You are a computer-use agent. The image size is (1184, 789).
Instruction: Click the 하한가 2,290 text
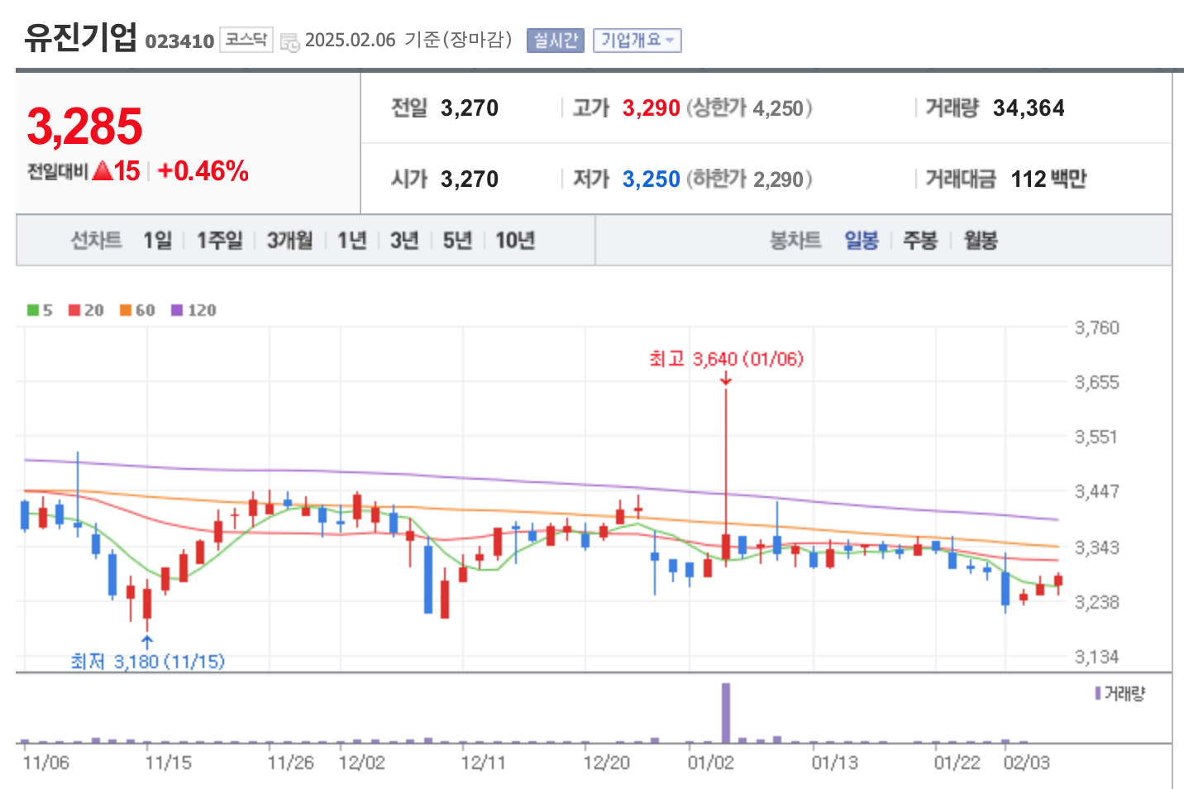[750, 179]
